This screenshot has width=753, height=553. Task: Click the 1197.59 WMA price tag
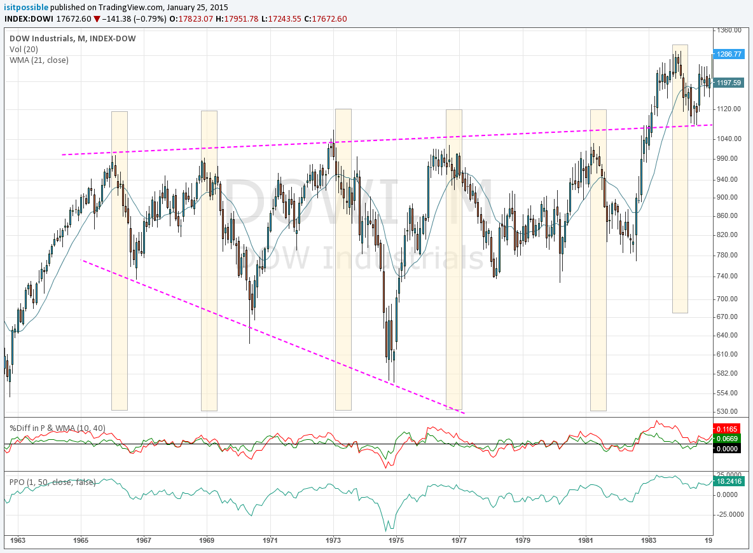(728, 83)
